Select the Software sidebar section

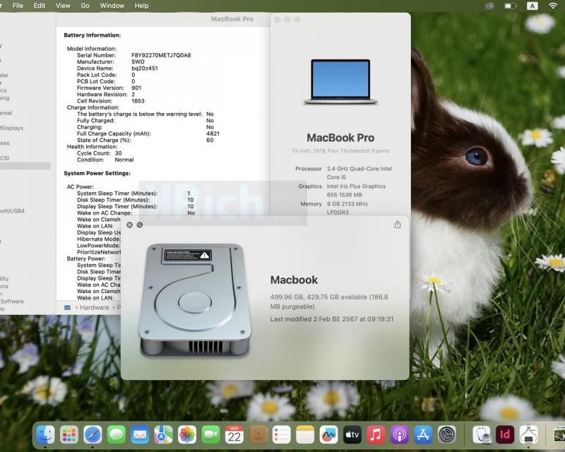pos(12,301)
